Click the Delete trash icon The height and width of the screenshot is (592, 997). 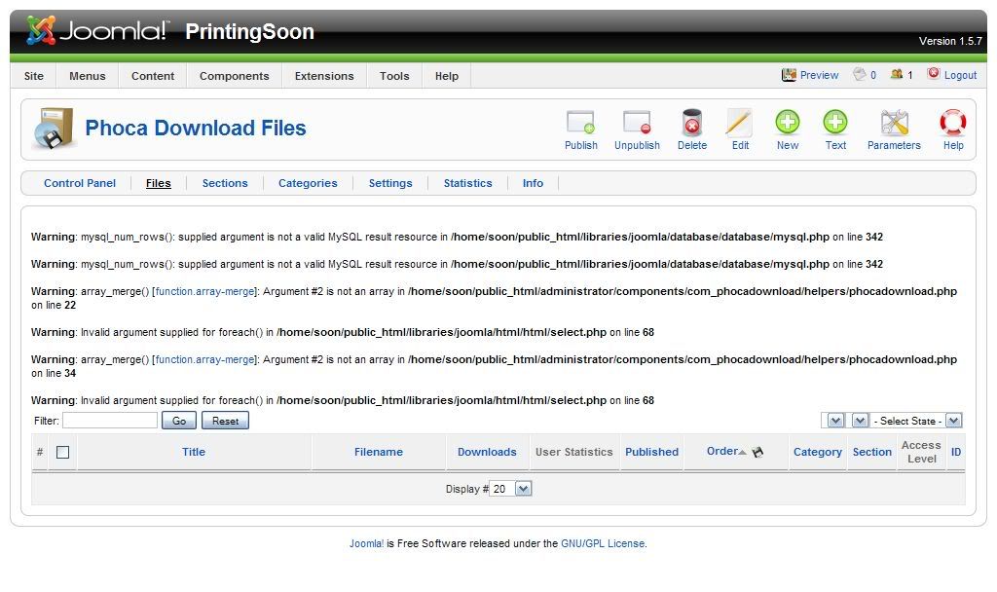tap(692, 123)
